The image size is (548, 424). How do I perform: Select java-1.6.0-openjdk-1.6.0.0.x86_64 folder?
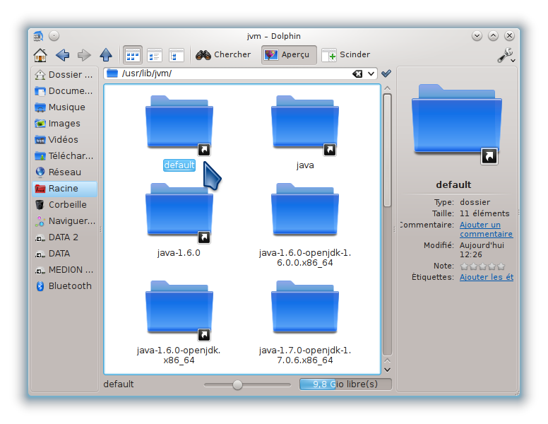[305, 209]
